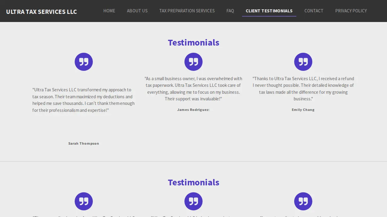This screenshot has width=387, height=217.
Task: Click the quote icon above Emily Chang's testimonial
Action: point(303,62)
